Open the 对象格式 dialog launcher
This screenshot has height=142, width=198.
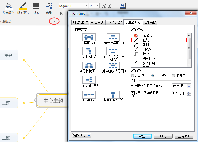[54, 22]
